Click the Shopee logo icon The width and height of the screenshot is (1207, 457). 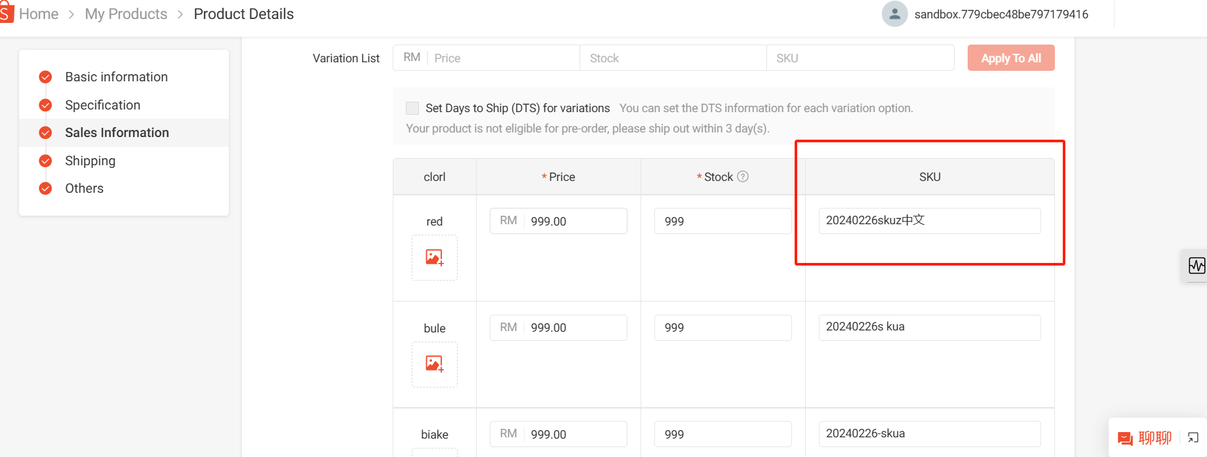pyautogui.click(x=6, y=13)
